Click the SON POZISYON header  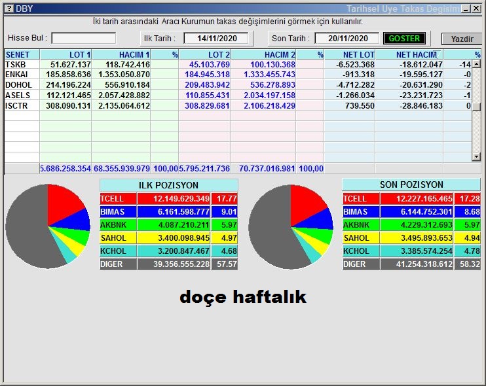click(x=411, y=184)
